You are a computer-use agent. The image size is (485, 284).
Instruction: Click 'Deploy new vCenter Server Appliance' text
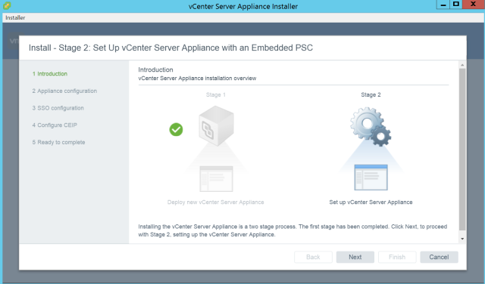(x=215, y=202)
